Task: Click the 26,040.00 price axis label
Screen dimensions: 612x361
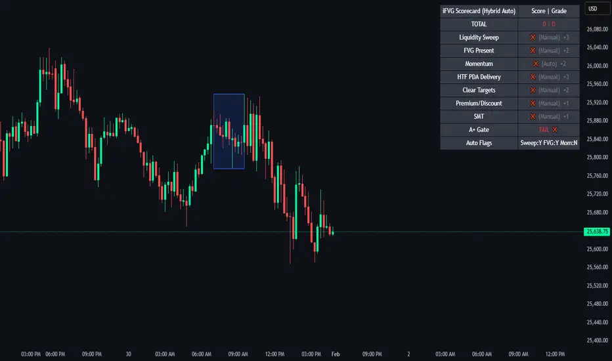Action: 597,47
